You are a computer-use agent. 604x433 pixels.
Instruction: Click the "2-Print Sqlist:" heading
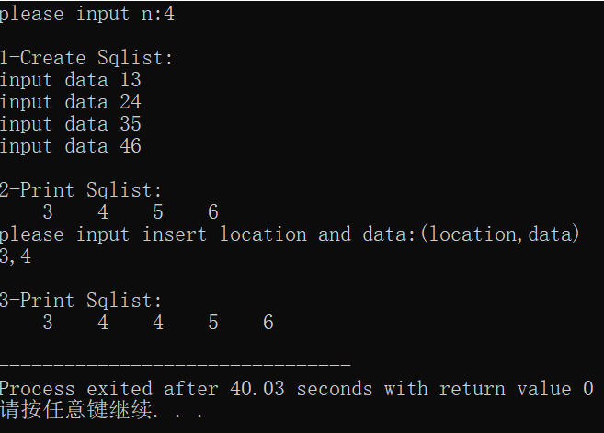coord(81,190)
